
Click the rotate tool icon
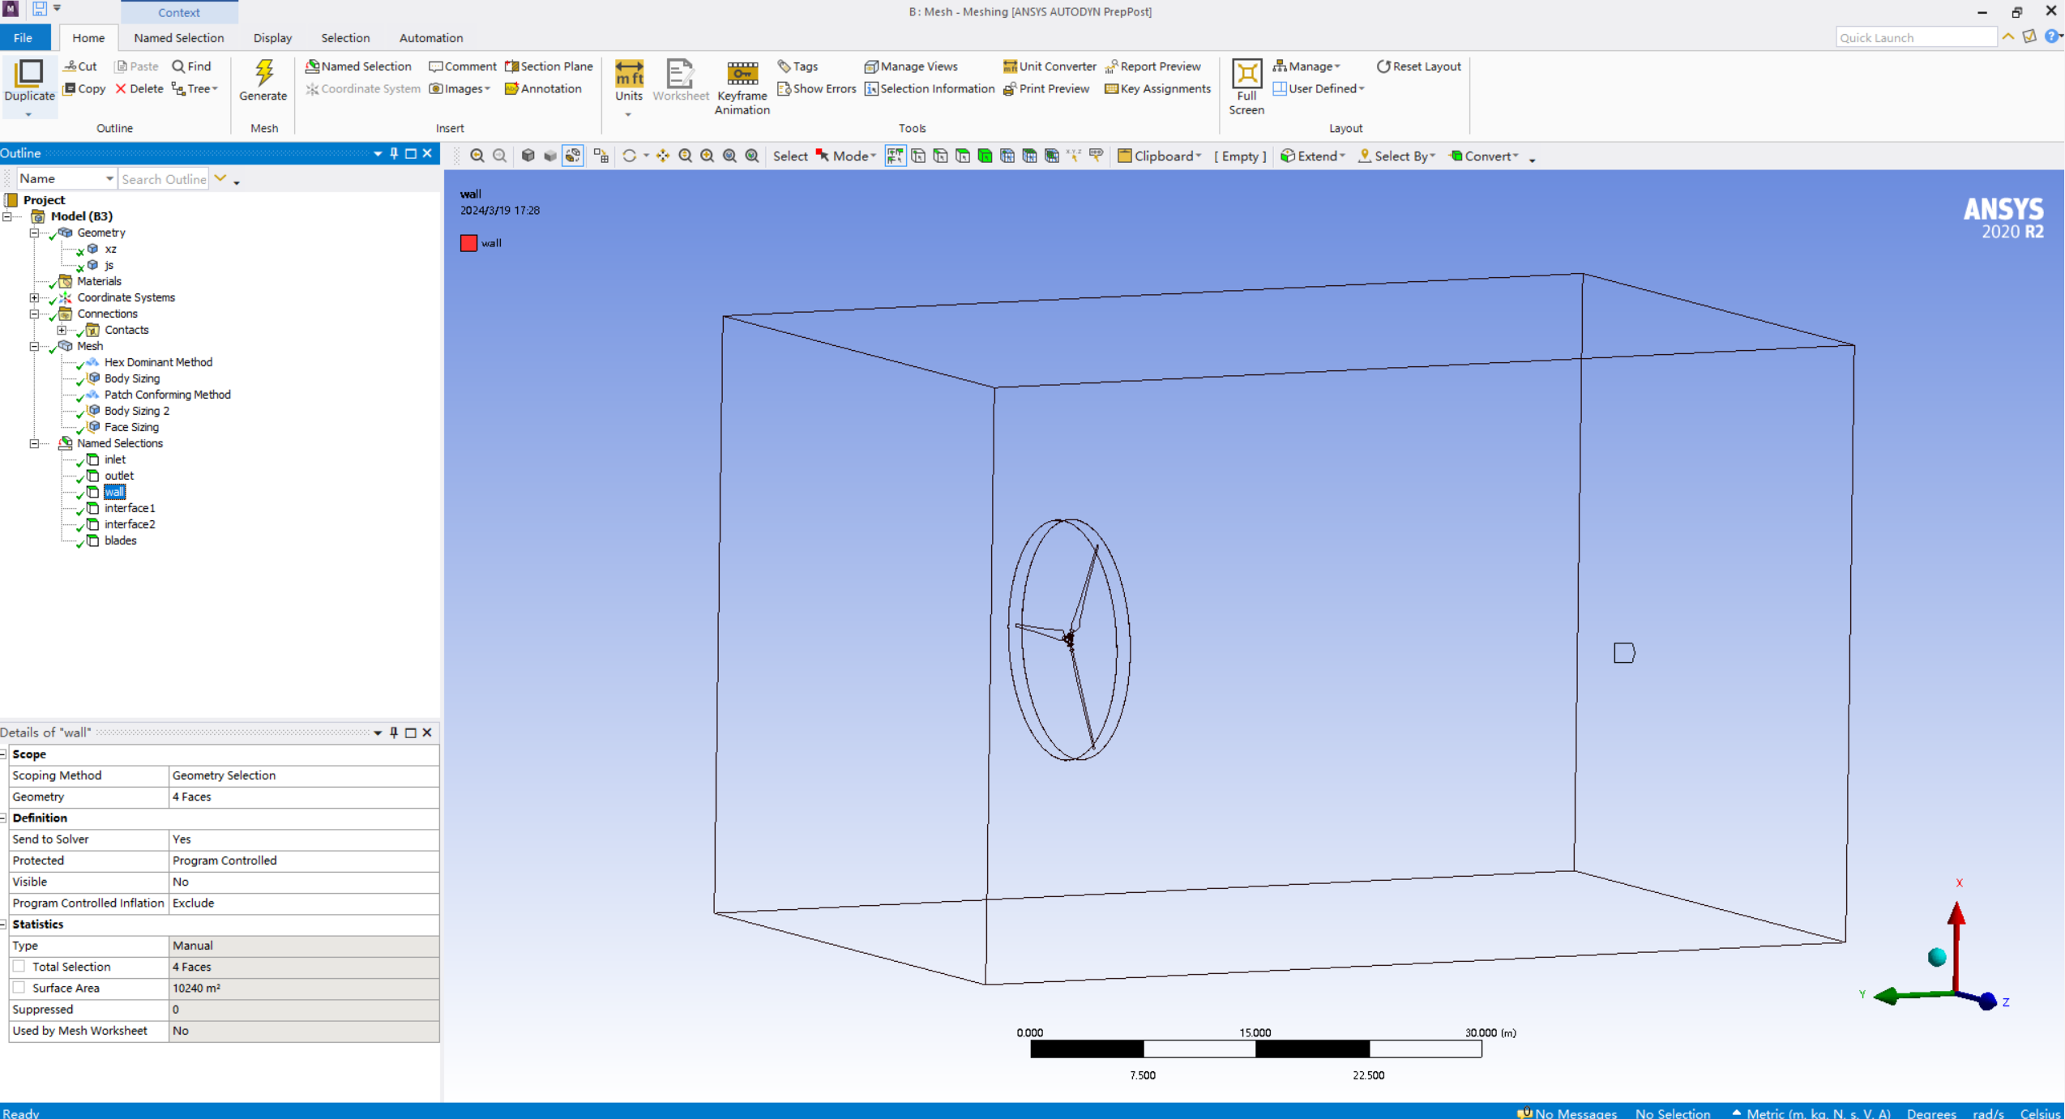tap(629, 156)
